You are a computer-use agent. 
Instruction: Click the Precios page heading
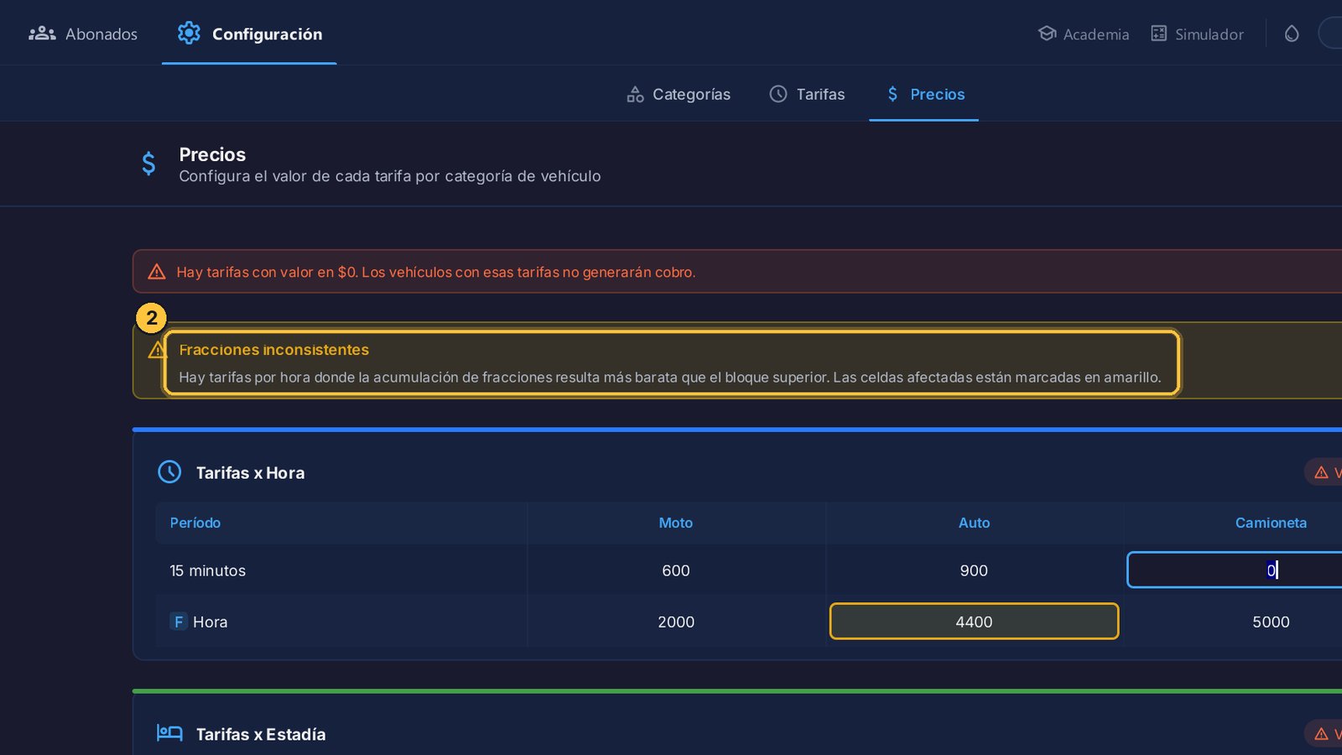coord(212,154)
